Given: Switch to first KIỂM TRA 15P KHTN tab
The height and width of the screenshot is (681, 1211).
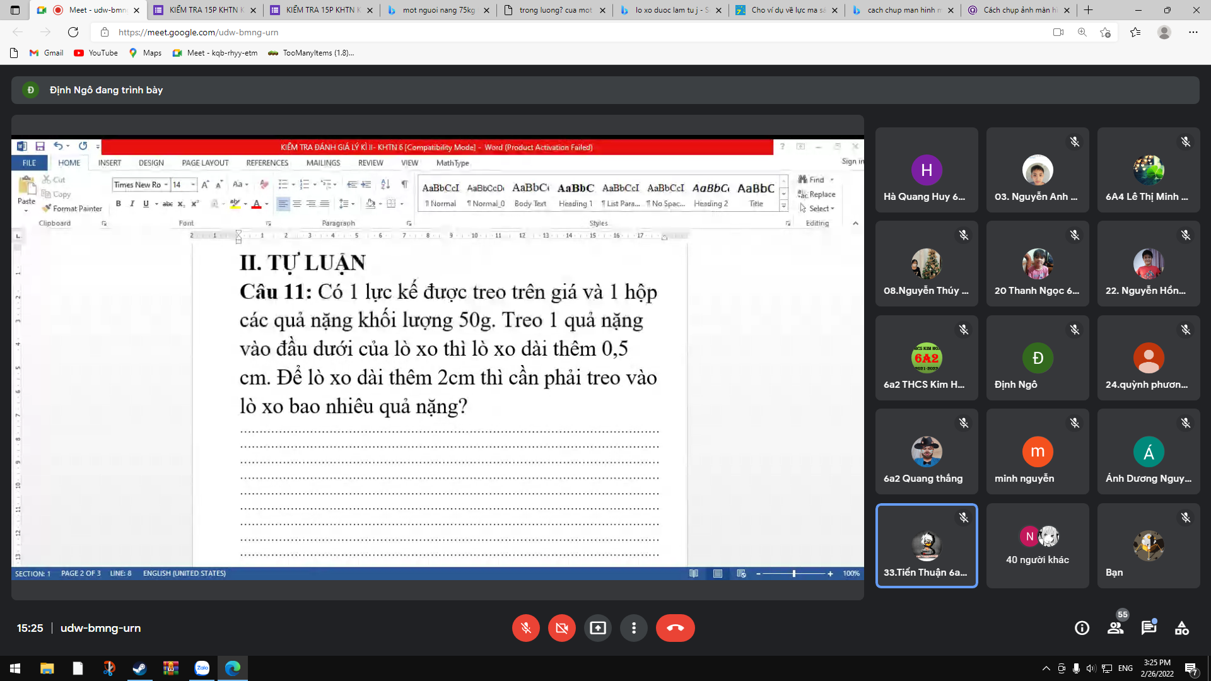Looking at the screenshot, I should click(x=206, y=10).
